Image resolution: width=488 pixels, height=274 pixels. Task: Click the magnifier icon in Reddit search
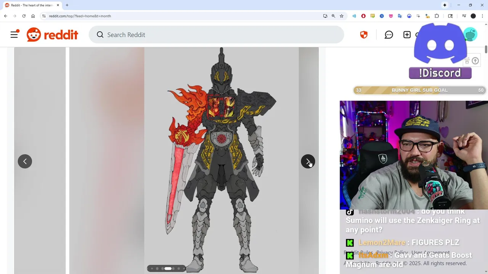click(100, 35)
